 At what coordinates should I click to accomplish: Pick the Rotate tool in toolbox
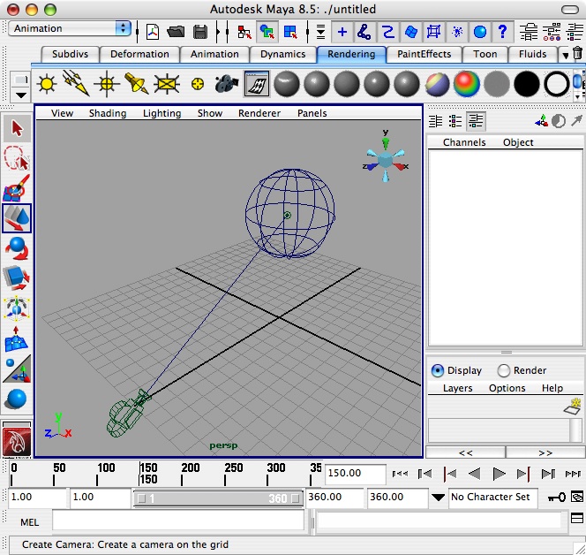(17, 249)
